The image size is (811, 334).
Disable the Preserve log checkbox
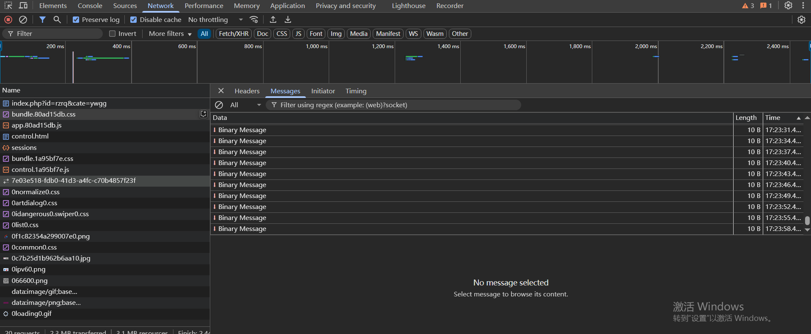tap(76, 20)
